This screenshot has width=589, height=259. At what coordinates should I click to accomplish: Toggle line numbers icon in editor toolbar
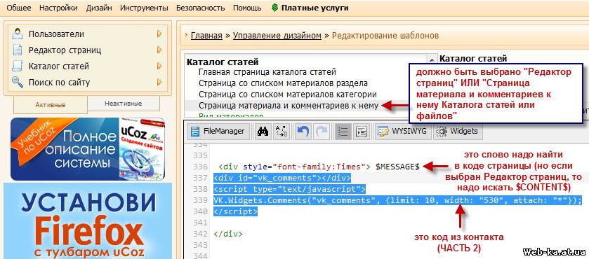point(343,132)
